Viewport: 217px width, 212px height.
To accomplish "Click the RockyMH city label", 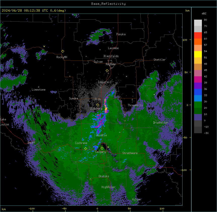I will click(62, 57).
